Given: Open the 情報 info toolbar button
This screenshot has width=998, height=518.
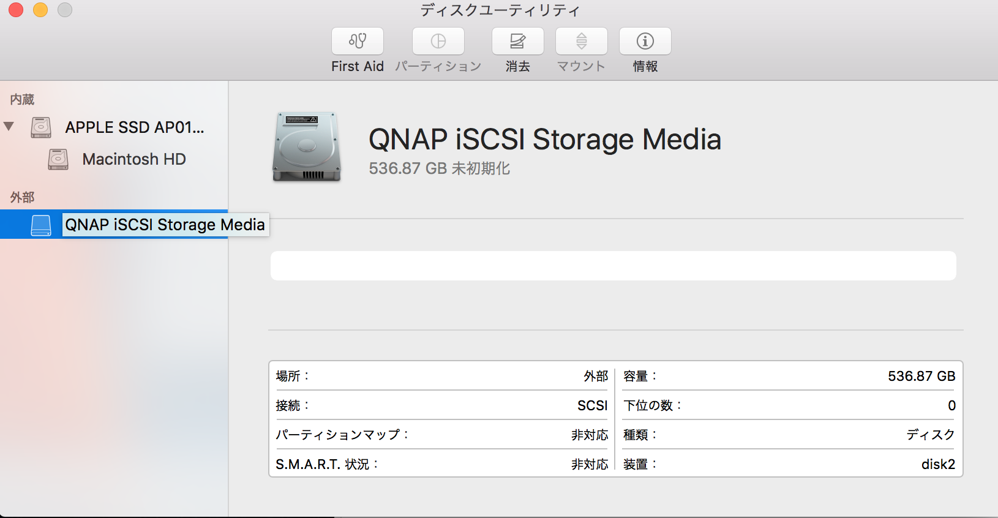Looking at the screenshot, I should point(645,41).
